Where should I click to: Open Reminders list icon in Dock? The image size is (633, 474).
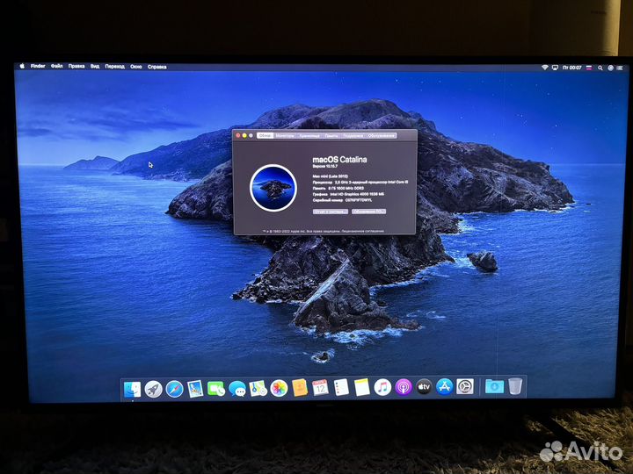tap(341, 387)
